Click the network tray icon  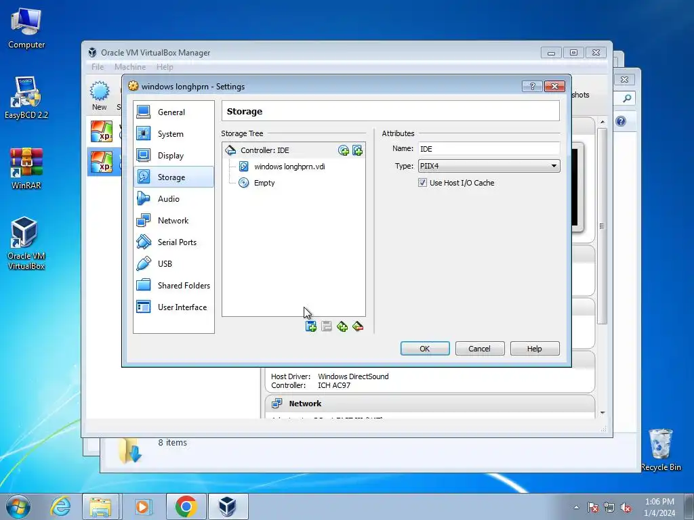(x=609, y=507)
